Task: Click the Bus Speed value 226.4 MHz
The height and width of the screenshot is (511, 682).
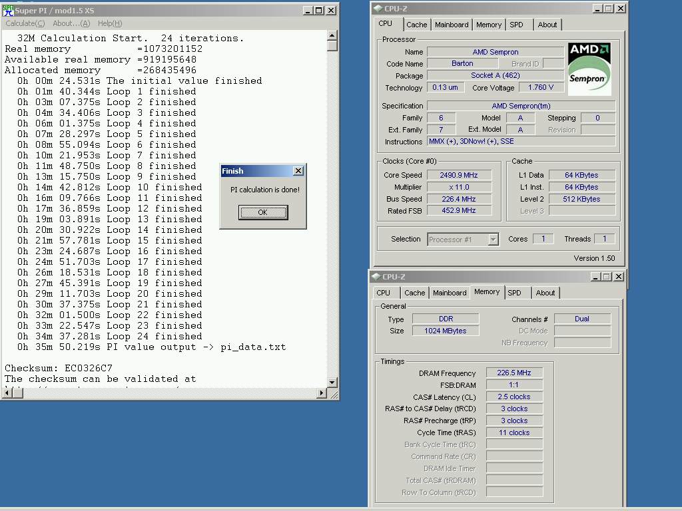Action: coord(459,199)
